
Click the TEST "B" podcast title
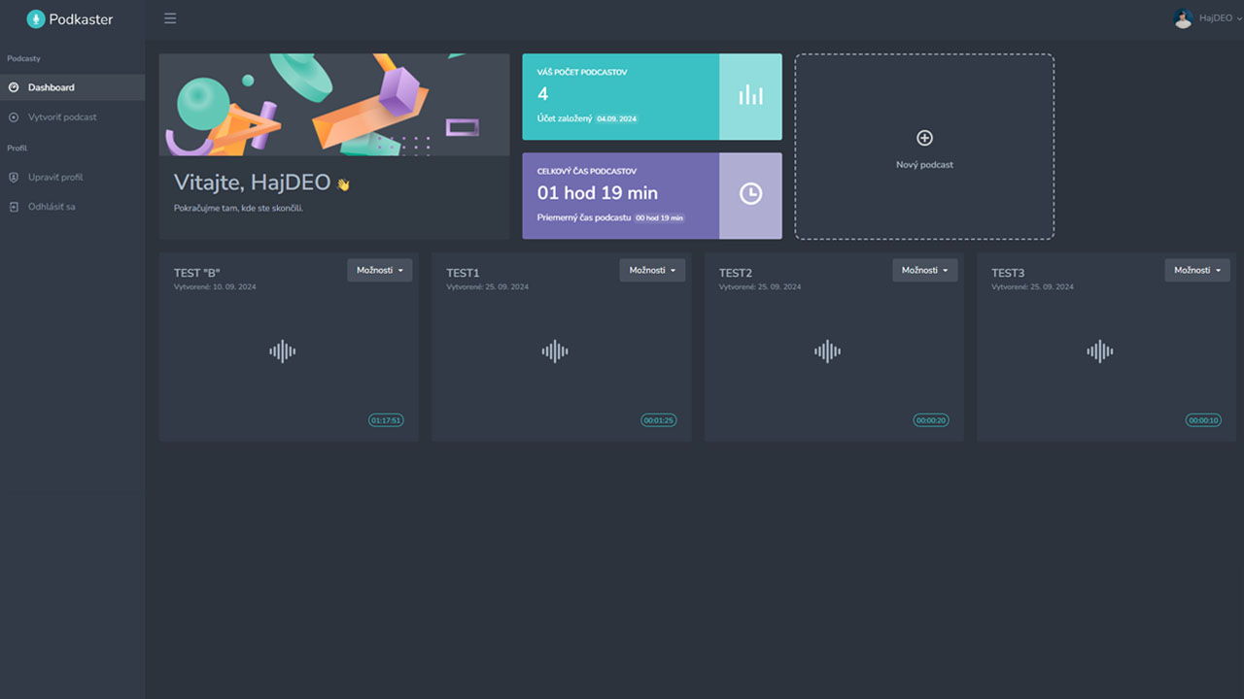click(x=198, y=273)
